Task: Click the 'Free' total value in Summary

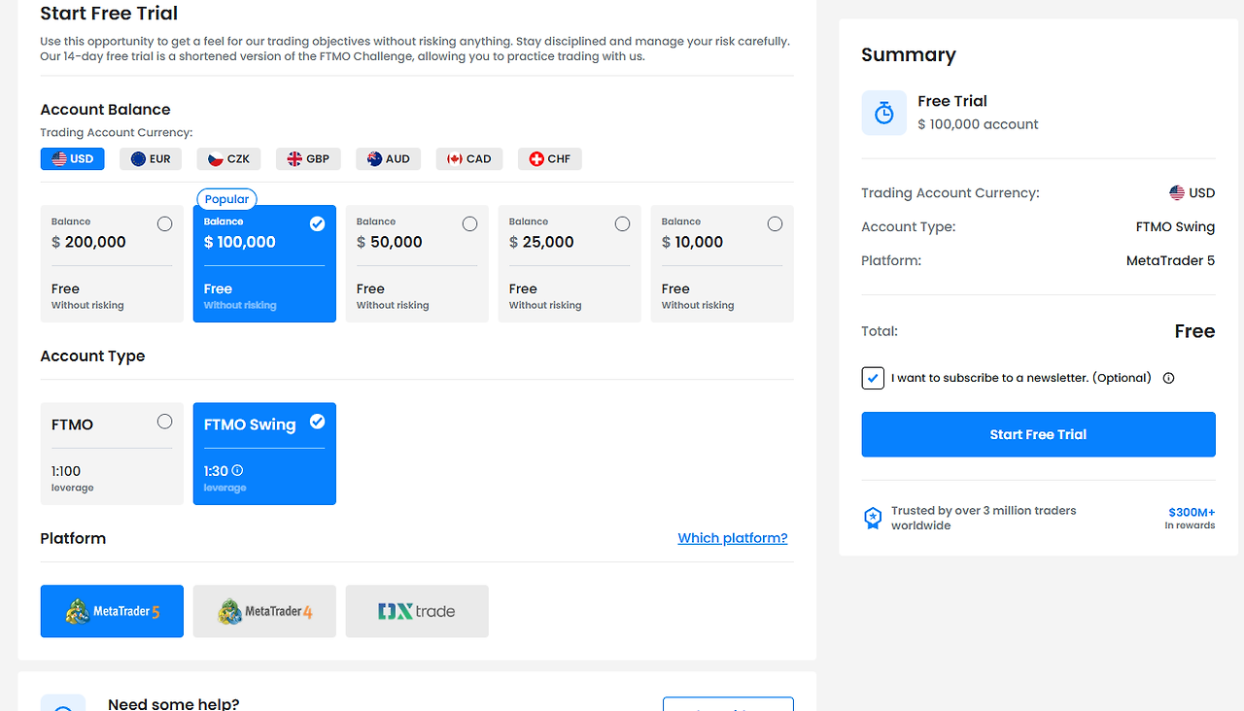Action: click(1194, 331)
